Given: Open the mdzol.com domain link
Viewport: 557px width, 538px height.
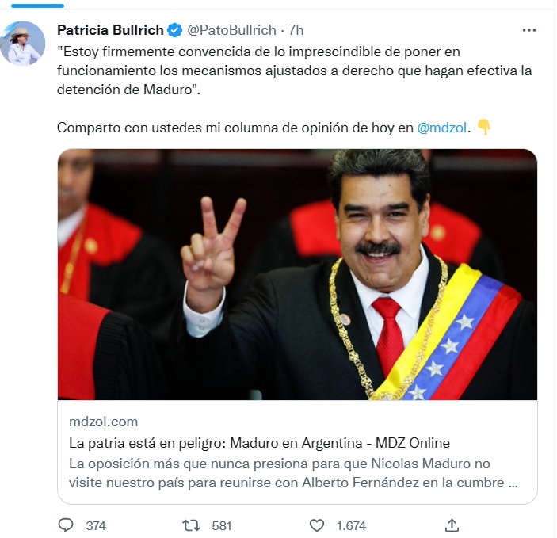Looking at the screenshot, I should point(103,422).
